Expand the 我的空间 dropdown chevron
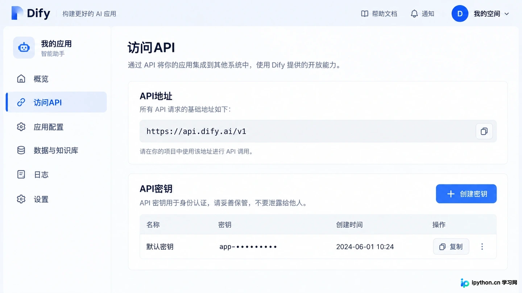The image size is (522, 293). [507, 14]
